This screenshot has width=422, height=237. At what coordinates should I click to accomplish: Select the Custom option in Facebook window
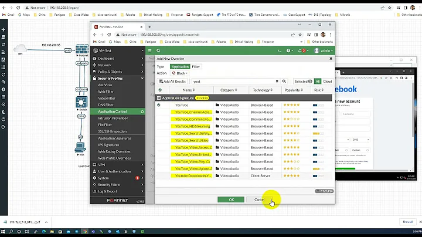click(360, 150)
